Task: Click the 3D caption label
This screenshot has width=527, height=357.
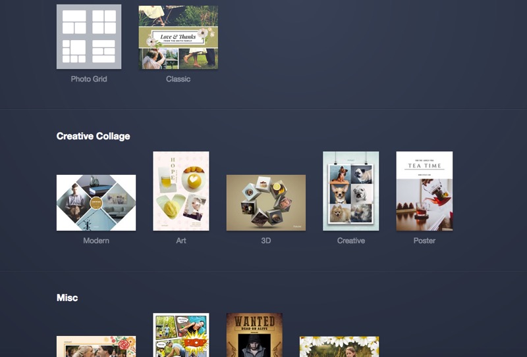Action: pyautogui.click(x=266, y=241)
